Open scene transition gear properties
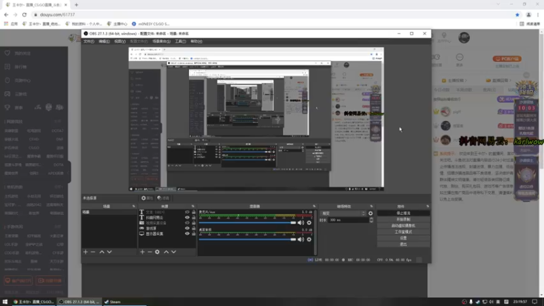Image resolution: width=544 pixels, height=306 pixels. 371,214
